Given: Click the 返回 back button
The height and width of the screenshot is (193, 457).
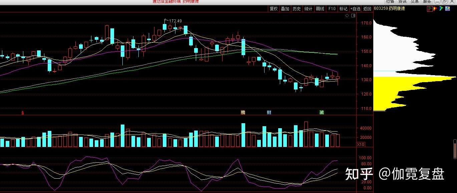Looking at the screenshot, I should click(367, 9).
